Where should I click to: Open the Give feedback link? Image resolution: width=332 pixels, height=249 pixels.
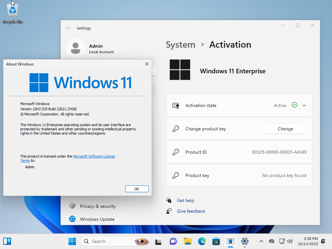[x=191, y=211]
